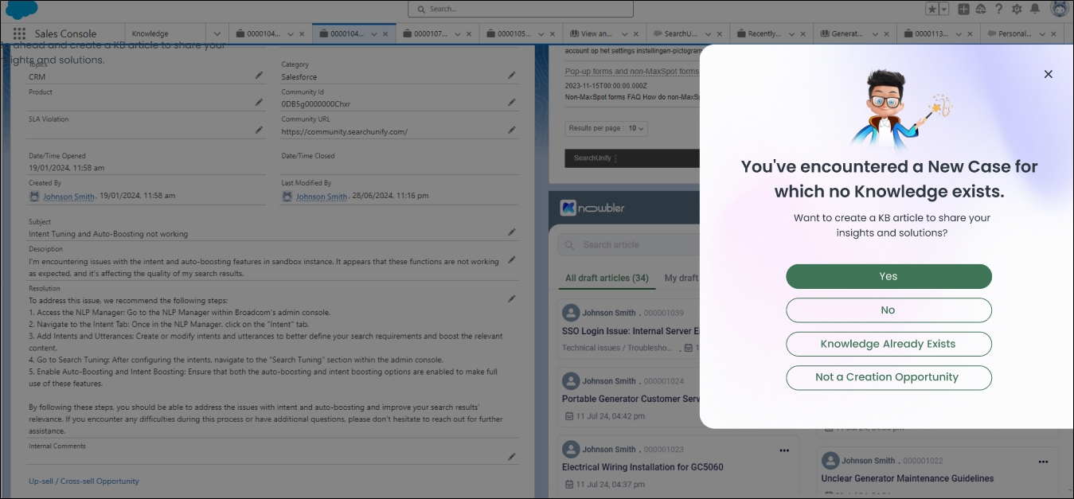Select the My draft tab
Image resolution: width=1074 pixels, height=499 pixels.
pos(682,278)
